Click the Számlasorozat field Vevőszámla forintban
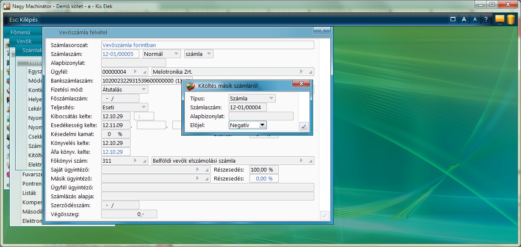Image resolution: width=521 pixels, height=247 pixels. click(208, 45)
